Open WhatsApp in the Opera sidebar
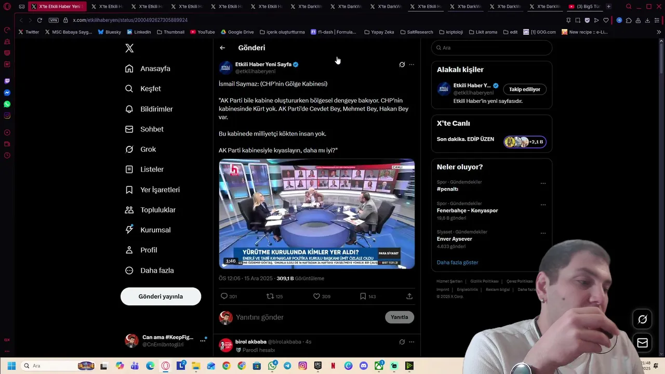 [x=7, y=104]
